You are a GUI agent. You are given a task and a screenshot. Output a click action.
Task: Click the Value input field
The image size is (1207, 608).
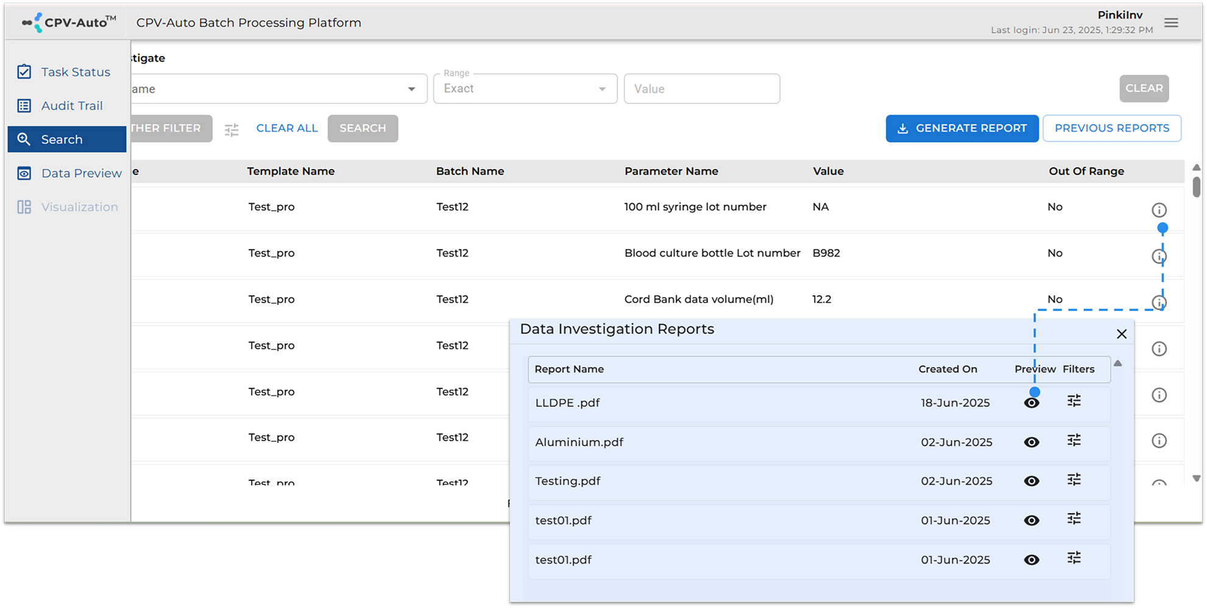(x=701, y=88)
